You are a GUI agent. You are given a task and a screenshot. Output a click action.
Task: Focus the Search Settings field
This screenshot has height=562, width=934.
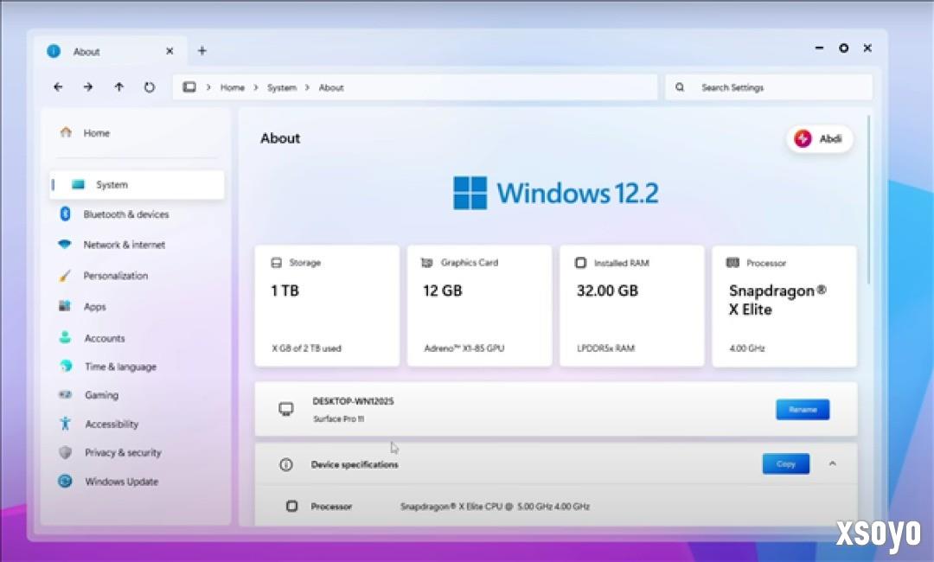click(x=769, y=87)
